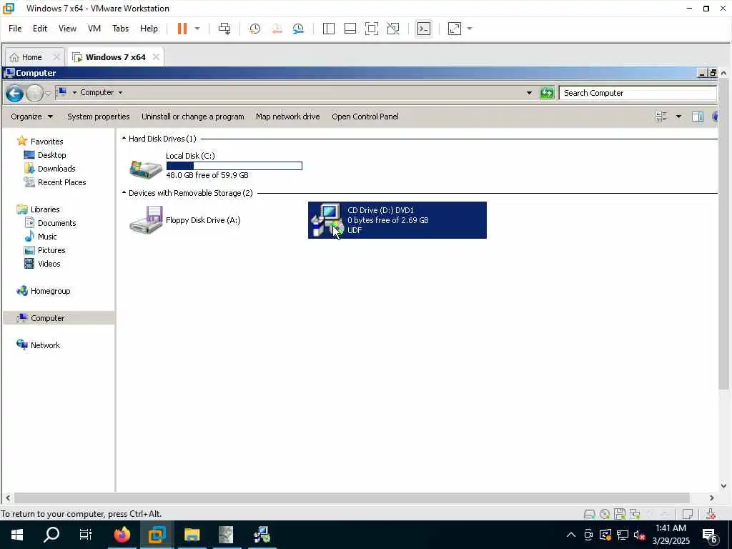Click the Search Computer field
This screenshot has height=549, width=732.
click(x=638, y=93)
